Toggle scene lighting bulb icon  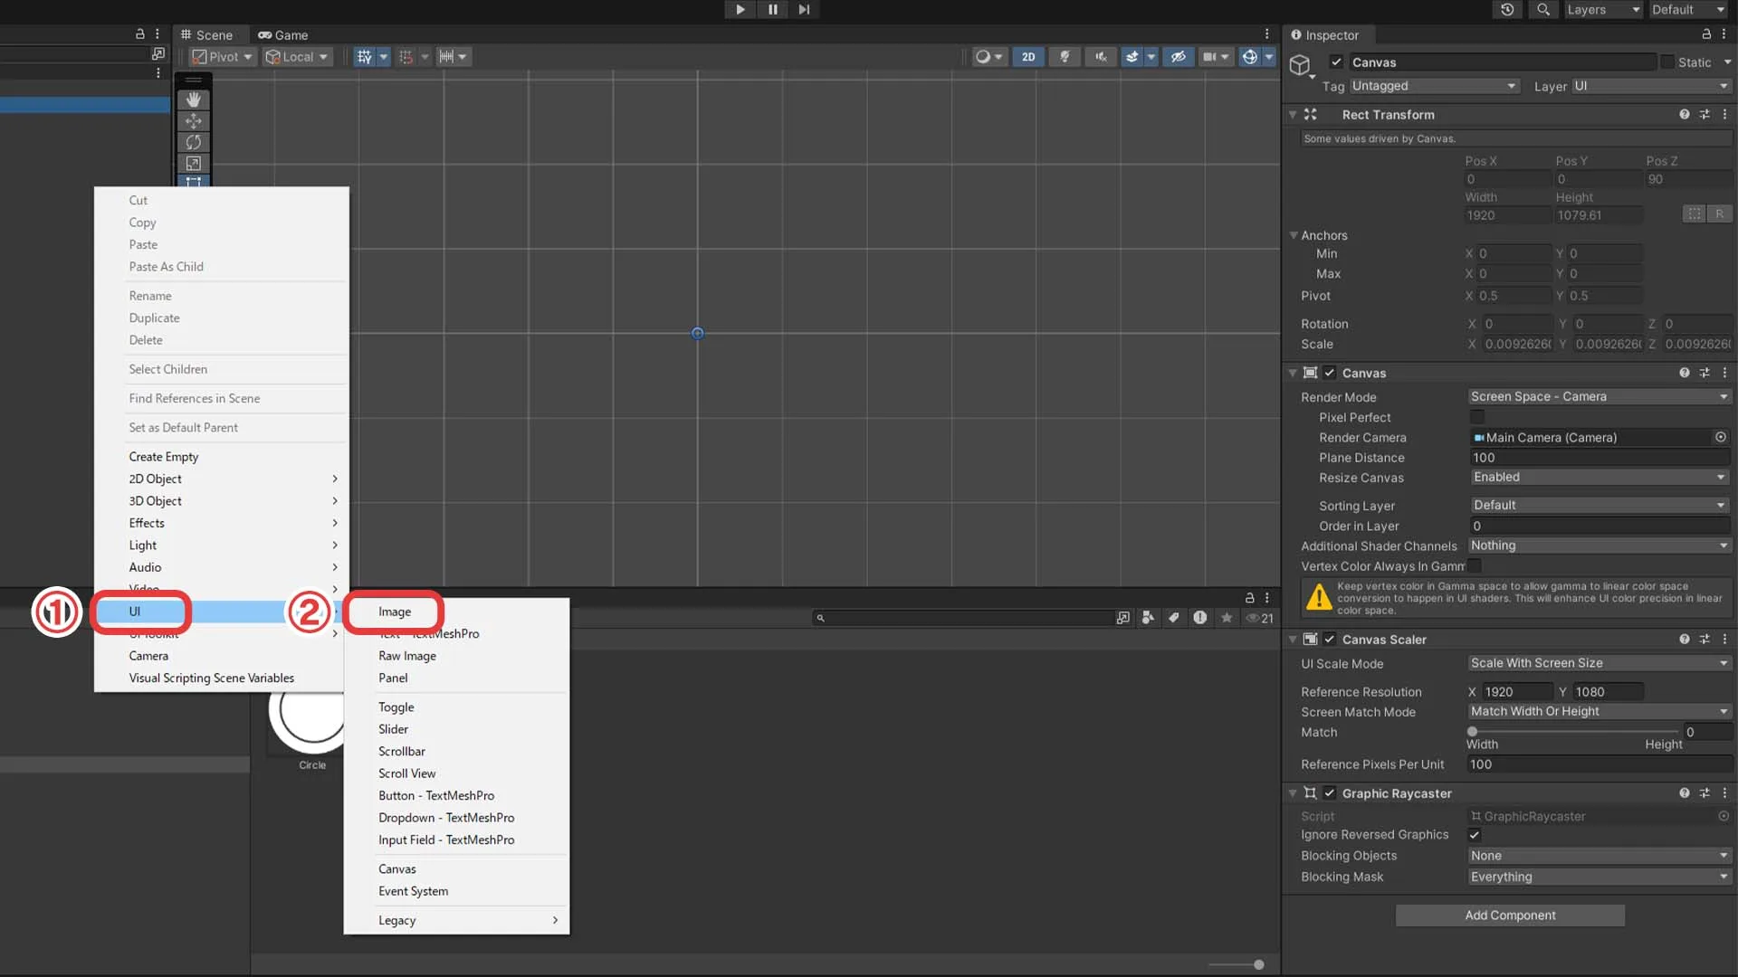[x=1065, y=57]
